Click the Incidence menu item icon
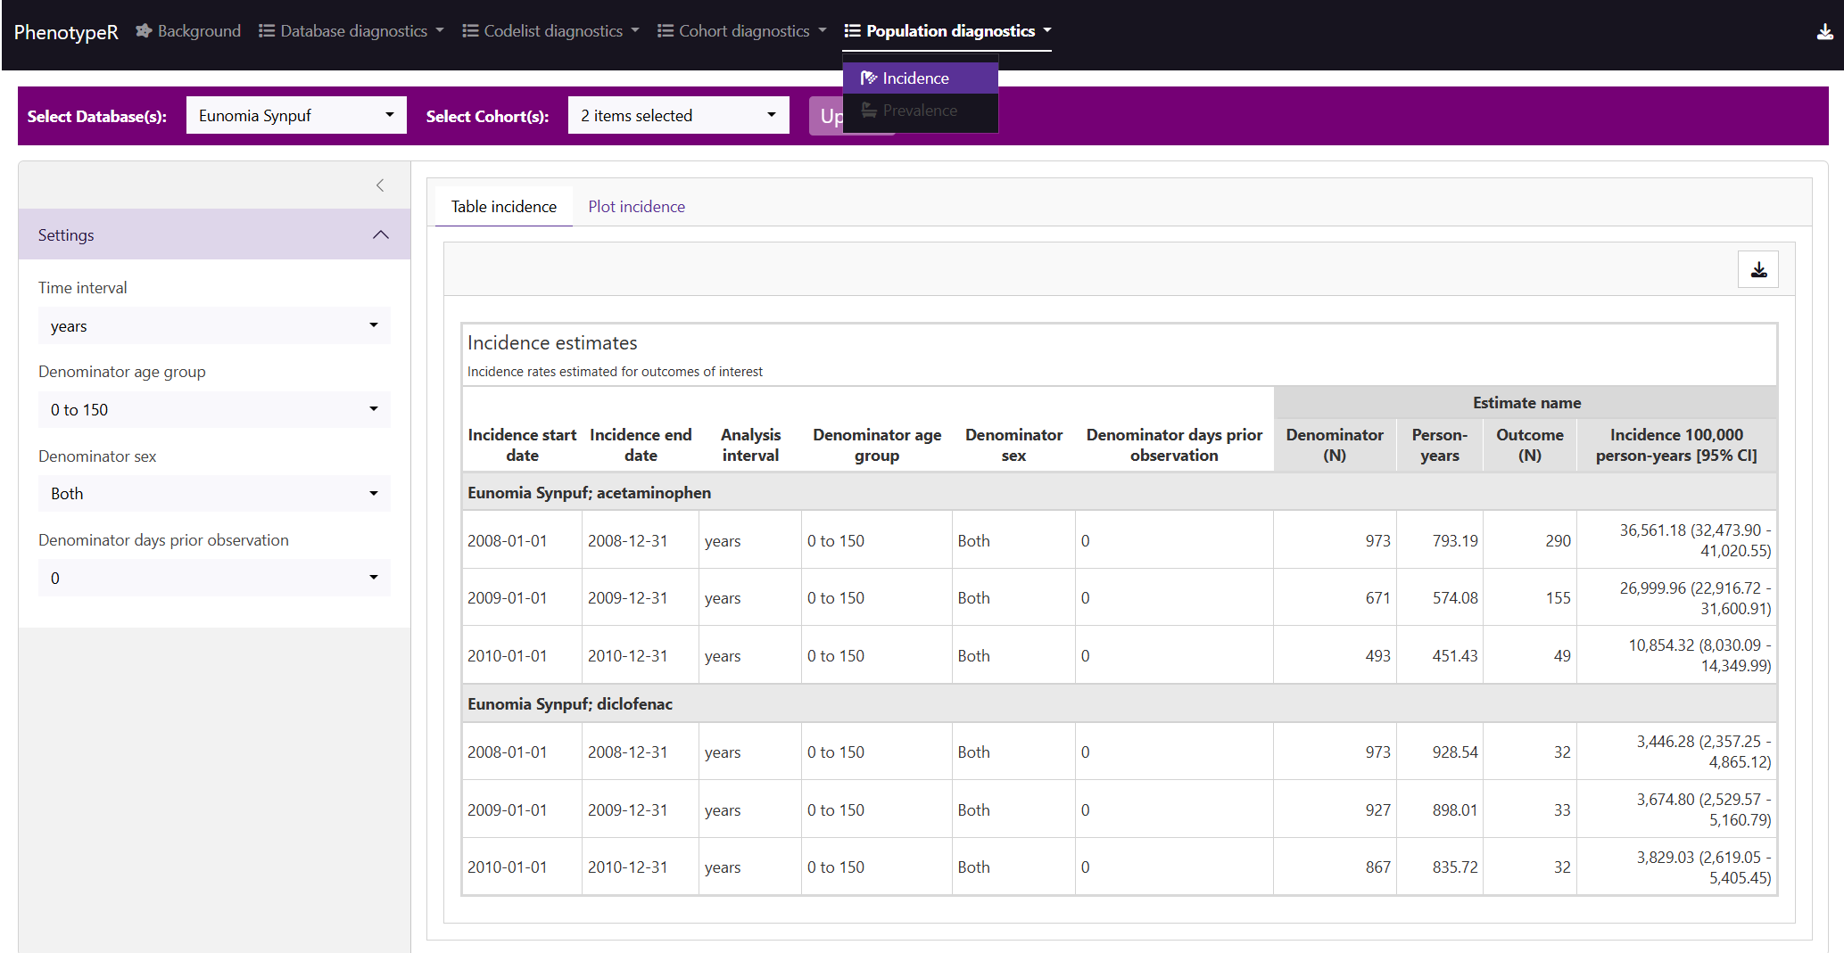Image resolution: width=1844 pixels, height=953 pixels. click(868, 78)
